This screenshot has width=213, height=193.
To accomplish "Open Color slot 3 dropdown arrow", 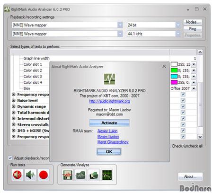I will point(194,76).
